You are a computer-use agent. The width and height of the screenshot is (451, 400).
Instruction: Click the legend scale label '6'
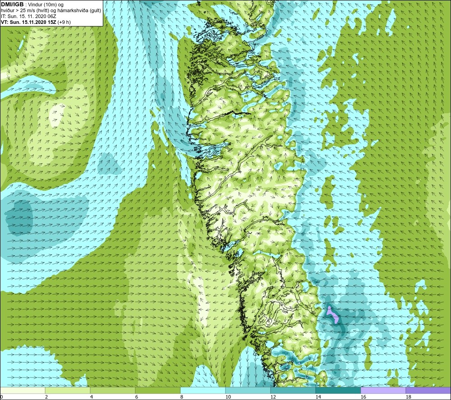[136, 397]
